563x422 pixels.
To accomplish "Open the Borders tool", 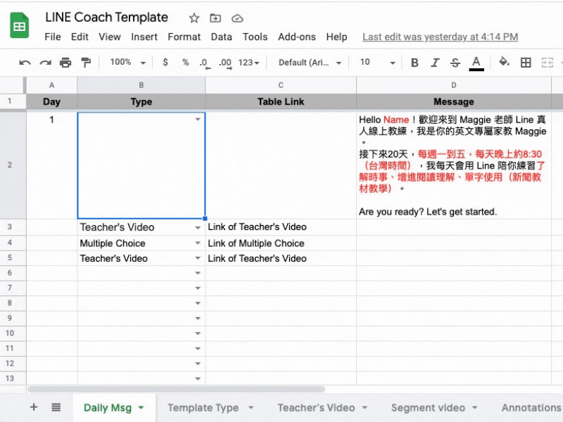I will pyautogui.click(x=524, y=62).
